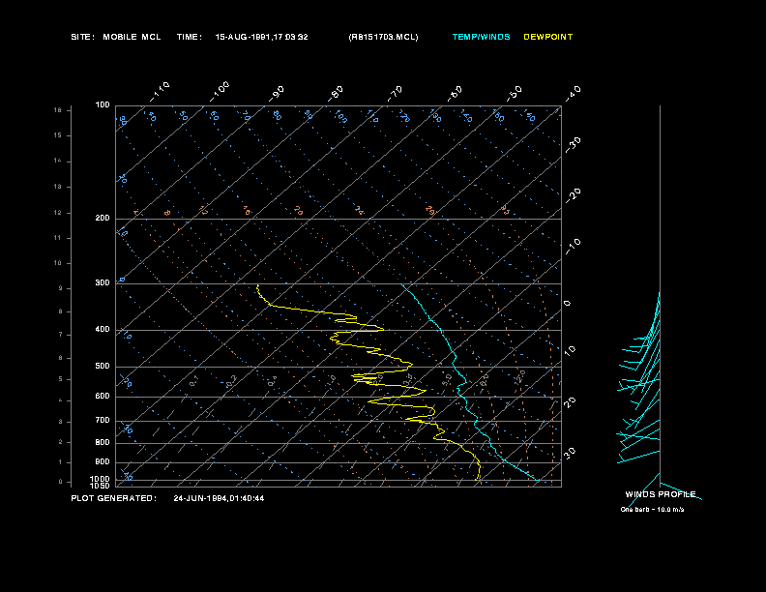Image resolution: width=766 pixels, height=592 pixels.
Task: Click the -80 temperature axis label
Action: click(336, 94)
